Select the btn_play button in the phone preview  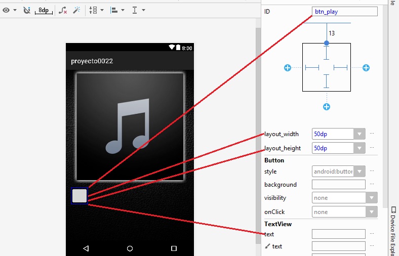[x=79, y=196]
